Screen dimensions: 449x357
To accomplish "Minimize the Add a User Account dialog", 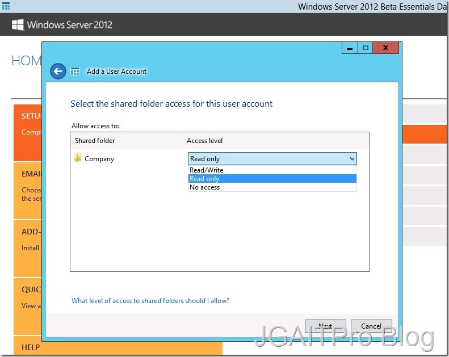I will point(350,48).
